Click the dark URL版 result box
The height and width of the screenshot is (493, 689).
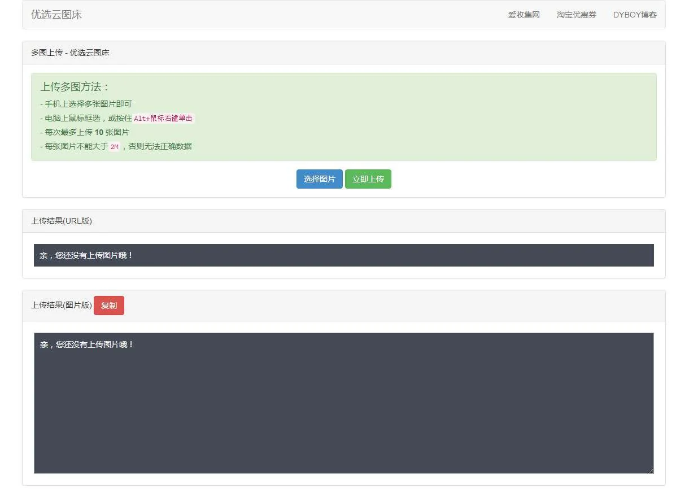point(395,255)
